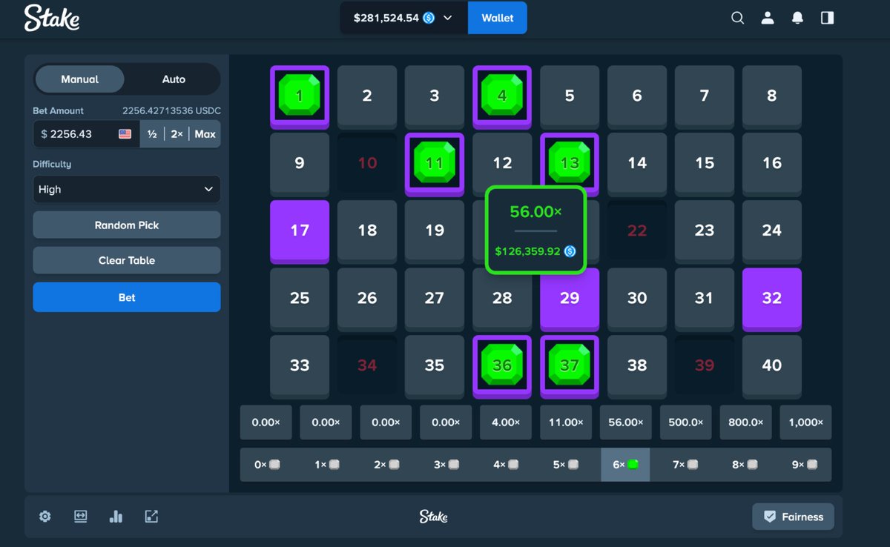
Task: Click the bet amount input field
Action: pos(86,134)
